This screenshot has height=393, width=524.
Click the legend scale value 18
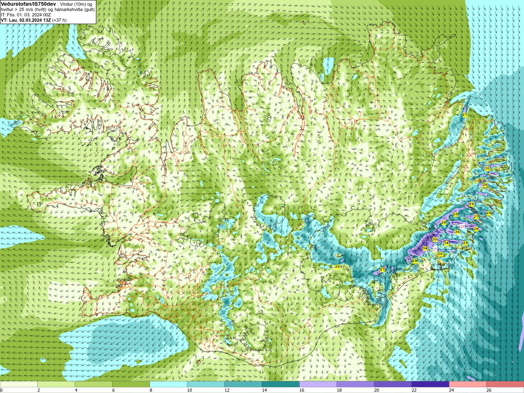[x=339, y=391]
